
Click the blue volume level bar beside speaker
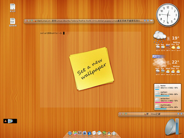(x=177, y=126)
